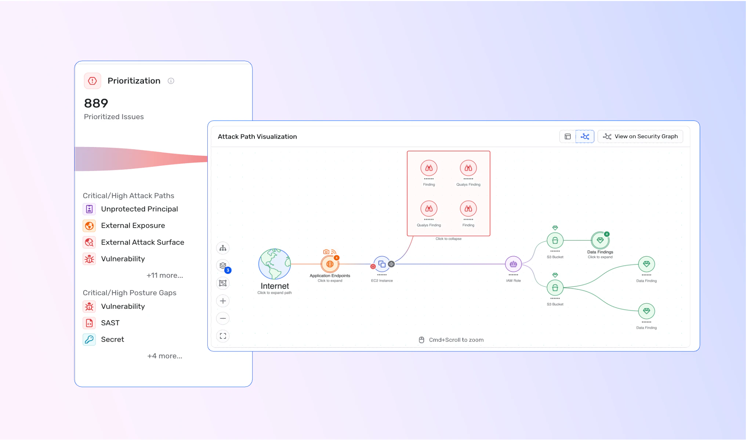The width and height of the screenshot is (747, 440).
Task: Click the red target marker beside EC2 Instance
Action: [373, 267]
